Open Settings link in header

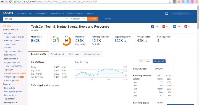click(x=108, y=19)
